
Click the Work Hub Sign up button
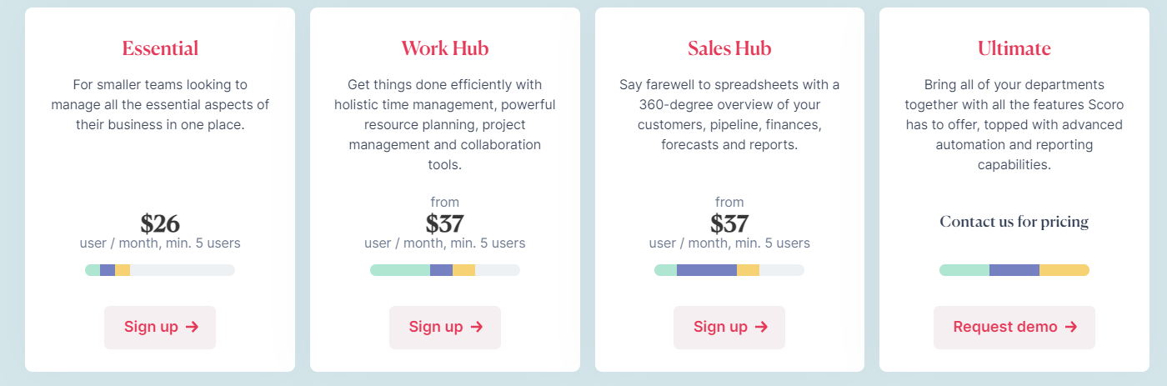(x=445, y=327)
